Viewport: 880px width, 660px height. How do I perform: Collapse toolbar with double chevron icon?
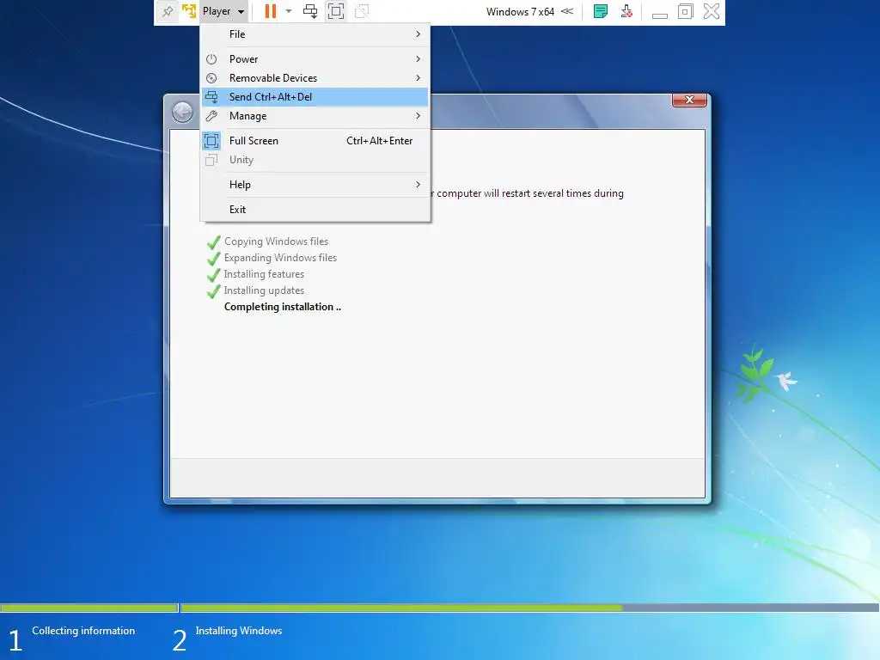pyautogui.click(x=567, y=11)
